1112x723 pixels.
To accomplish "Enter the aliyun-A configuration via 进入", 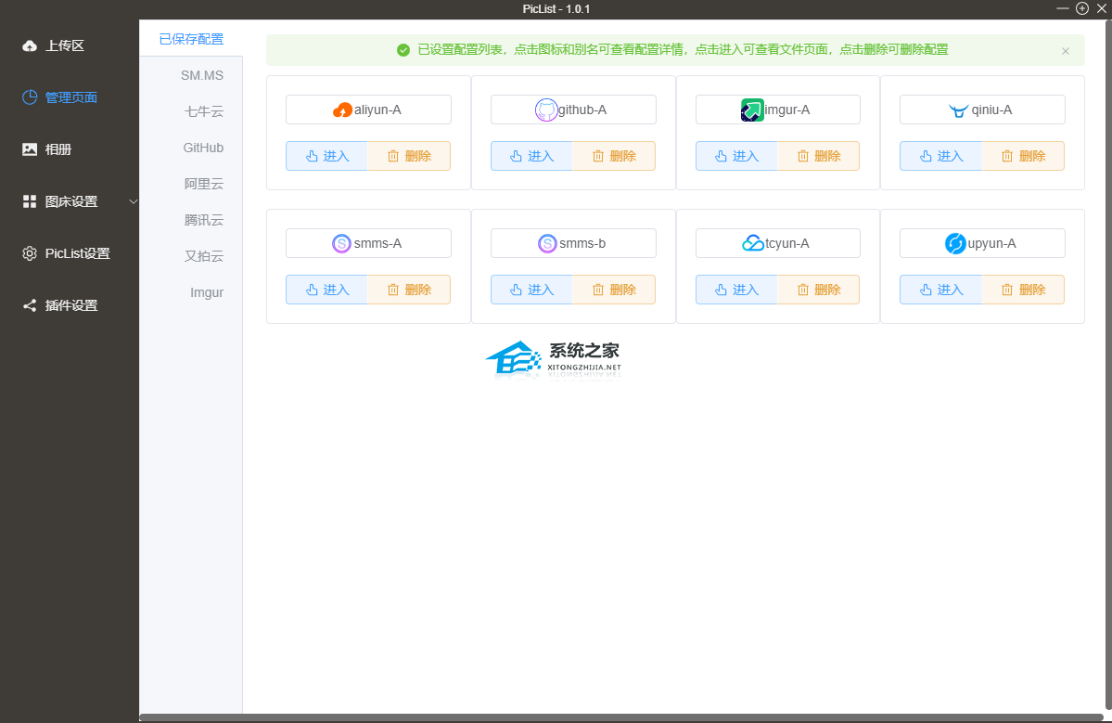I will click(x=326, y=156).
